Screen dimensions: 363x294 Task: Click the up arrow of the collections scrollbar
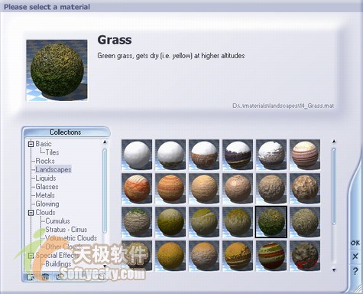tap(105, 142)
